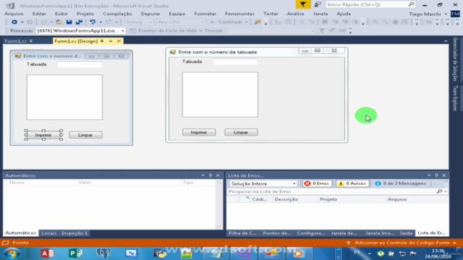This screenshot has width=463, height=260.
Task: Click the Open File folder icon
Action: point(59,22)
